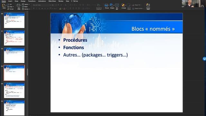Select slide 51 thumbnail

pos(14,38)
